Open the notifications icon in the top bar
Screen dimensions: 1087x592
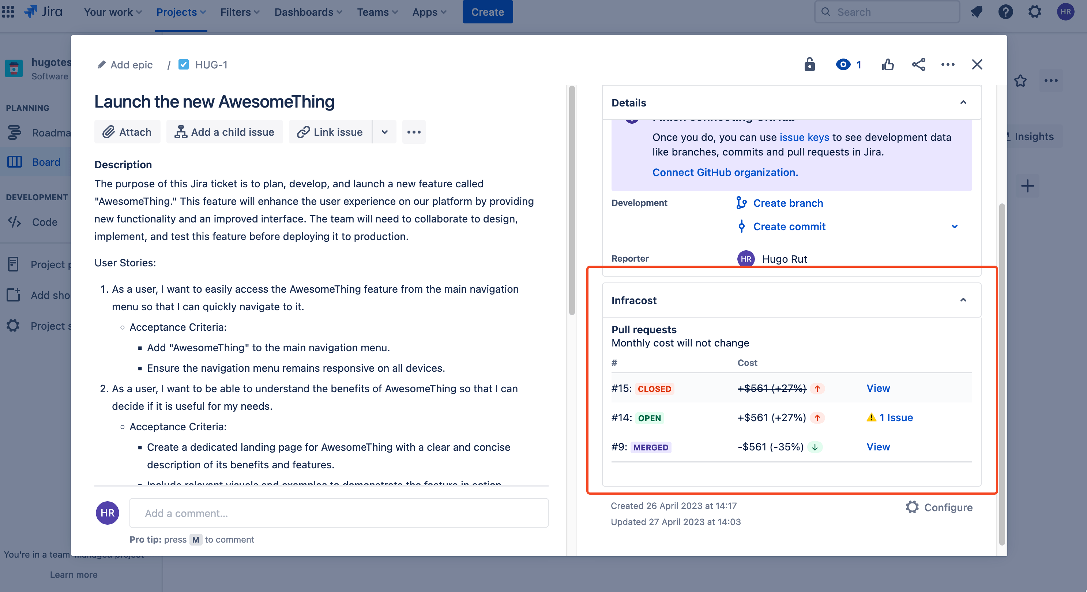977,12
